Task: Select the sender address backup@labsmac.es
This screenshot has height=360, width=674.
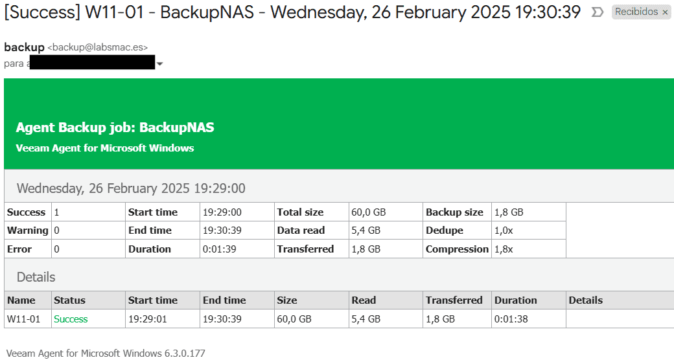Action: pyautogui.click(x=98, y=47)
